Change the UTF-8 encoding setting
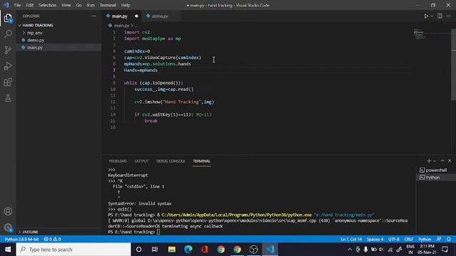This screenshot has height=256, width=456. [394, 239]
